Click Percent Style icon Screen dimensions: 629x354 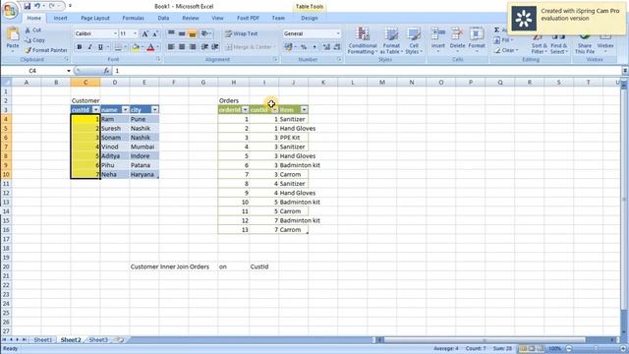[304, 47]
